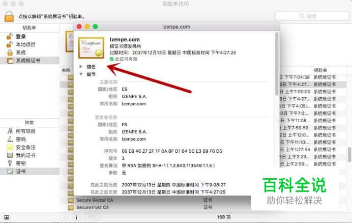Screen dimensions: 352x223
Task: Click the row with time 下午7:04:38
Action: (x=297, y=77)
